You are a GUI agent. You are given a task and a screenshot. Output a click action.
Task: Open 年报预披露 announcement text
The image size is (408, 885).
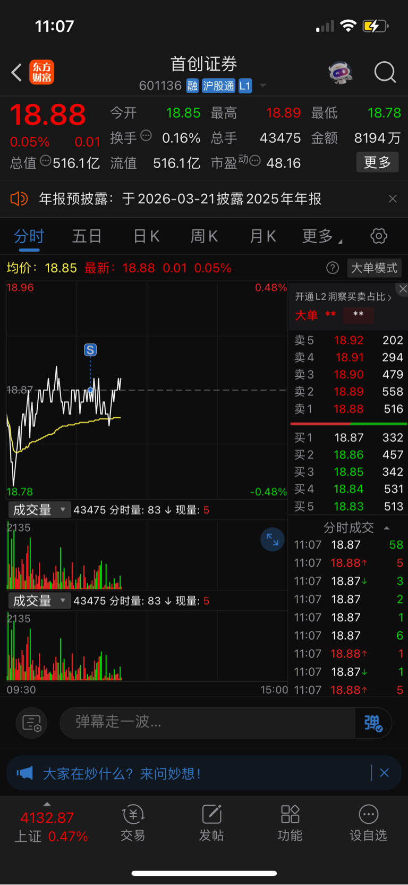pyautogui.click(x=180, y=198)
